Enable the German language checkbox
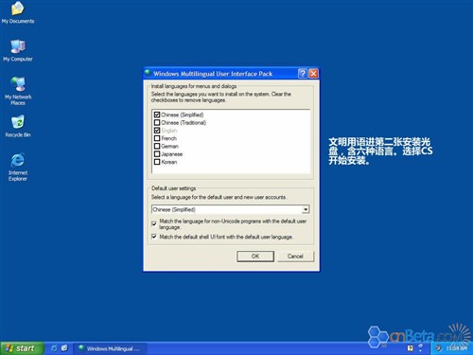This screenshot has height=355, width=473. 157,146
